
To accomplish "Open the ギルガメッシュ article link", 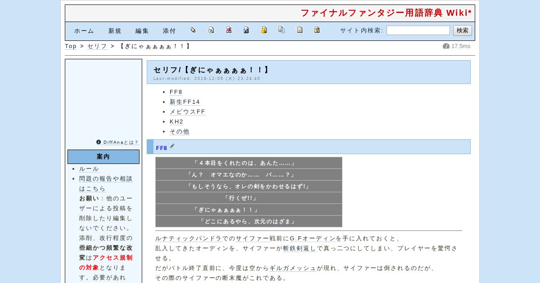I will pos(293,268).
